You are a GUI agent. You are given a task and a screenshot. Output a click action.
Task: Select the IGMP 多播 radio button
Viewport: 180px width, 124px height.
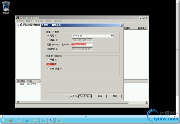[x=48, y=68]
